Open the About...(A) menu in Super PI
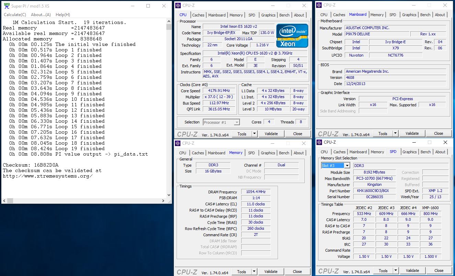 [41, 15]
